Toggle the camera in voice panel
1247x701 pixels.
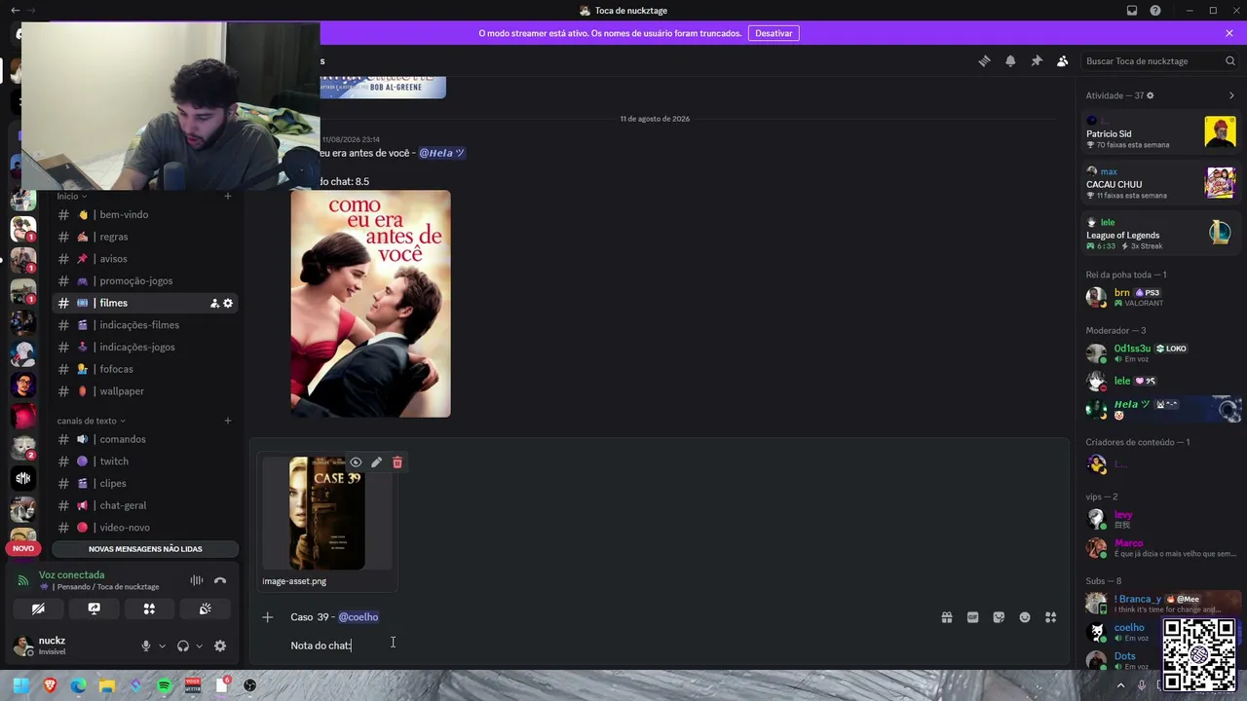(38, 609)
